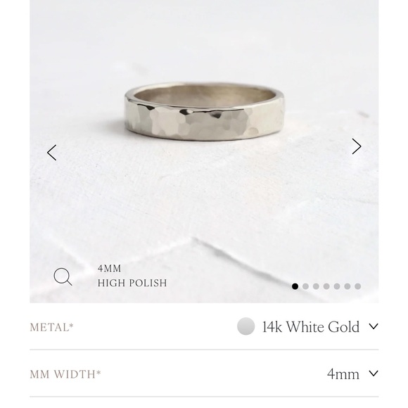
Task: Click the MM WIDTH field label
Action: pos(65,374)
